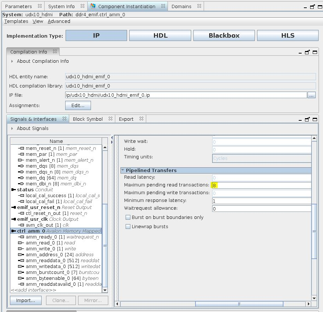The image size is (323, 312).
Task: Close the Block Symbol tab
Action: point(110,119)
